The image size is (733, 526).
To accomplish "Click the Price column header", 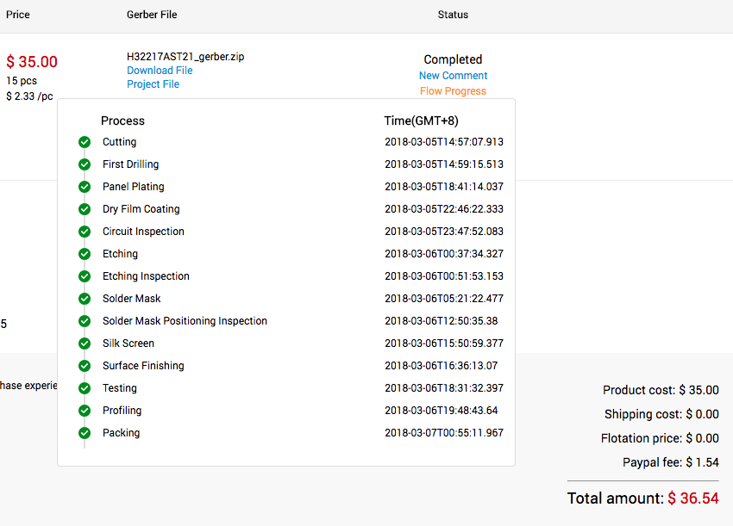I will click(x=18, y=15).
